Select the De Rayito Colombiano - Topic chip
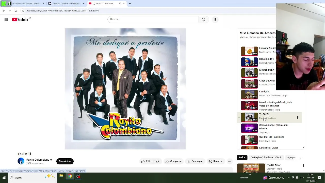325x183 pixels. [x=266, y=158]
